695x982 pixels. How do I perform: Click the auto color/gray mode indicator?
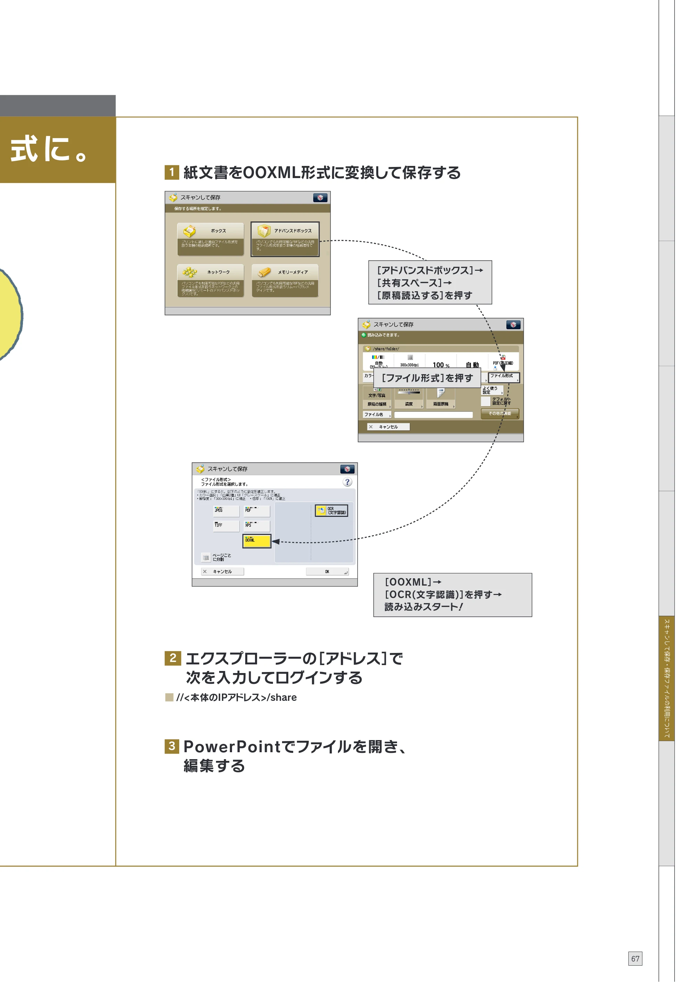[379, 361]
